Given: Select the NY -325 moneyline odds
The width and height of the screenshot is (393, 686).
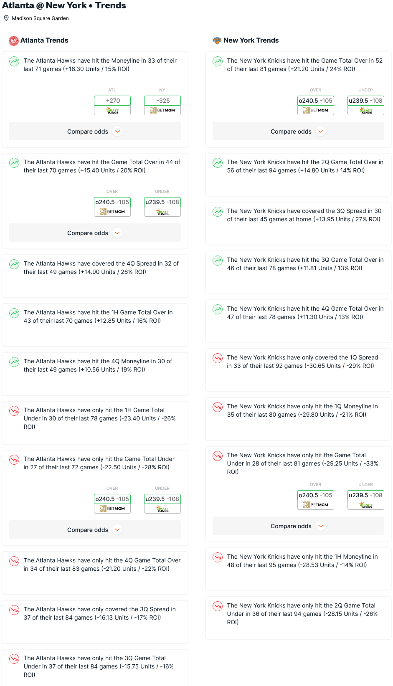Looking at the screenshot, I should (162, 101).
